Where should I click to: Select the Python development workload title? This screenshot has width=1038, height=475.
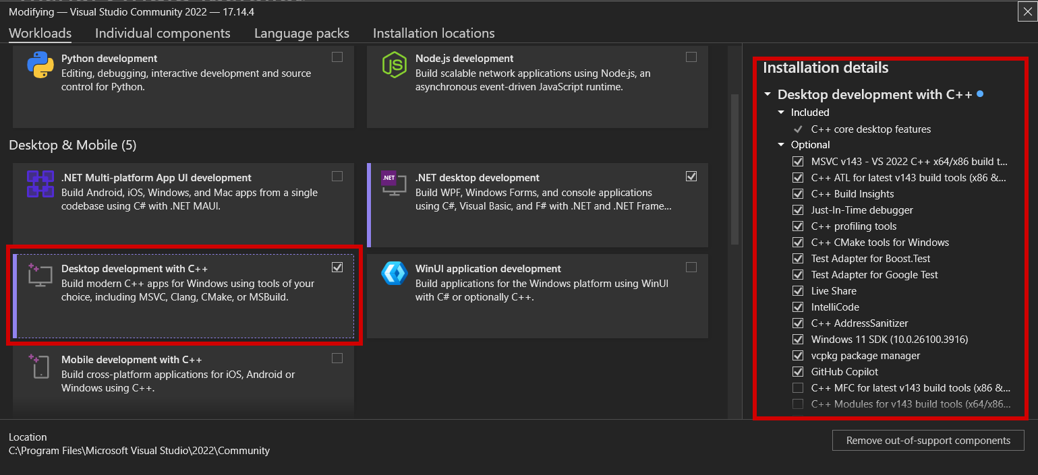tap(109, 59)
